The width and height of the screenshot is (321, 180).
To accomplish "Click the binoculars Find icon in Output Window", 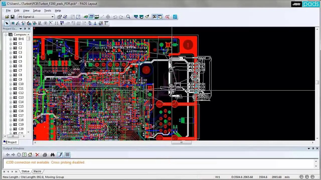I will click(52, 155).
